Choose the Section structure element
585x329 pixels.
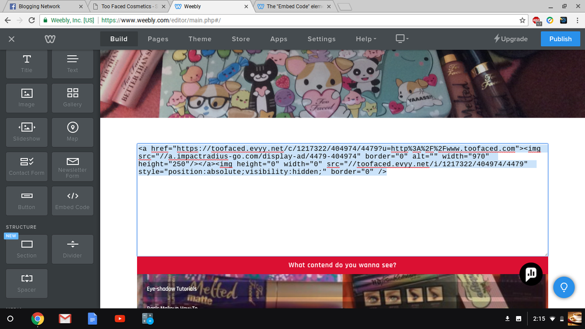click(26, 249)
